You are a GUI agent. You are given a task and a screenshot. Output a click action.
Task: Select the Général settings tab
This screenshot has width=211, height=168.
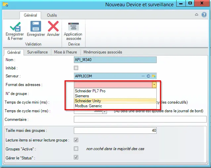pyautogui.click(x=14, y=52)
